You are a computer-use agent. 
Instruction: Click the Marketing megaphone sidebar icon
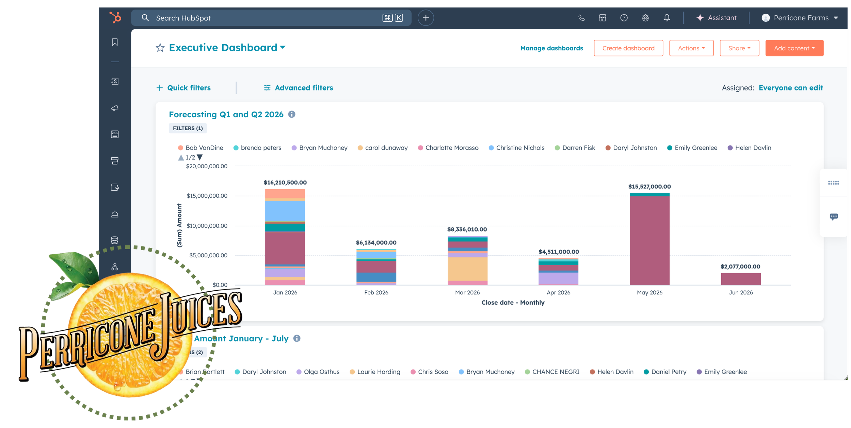tap(115, 108)
